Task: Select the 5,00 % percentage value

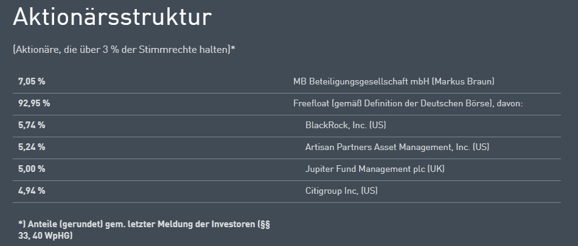Action: coord(32,169)
